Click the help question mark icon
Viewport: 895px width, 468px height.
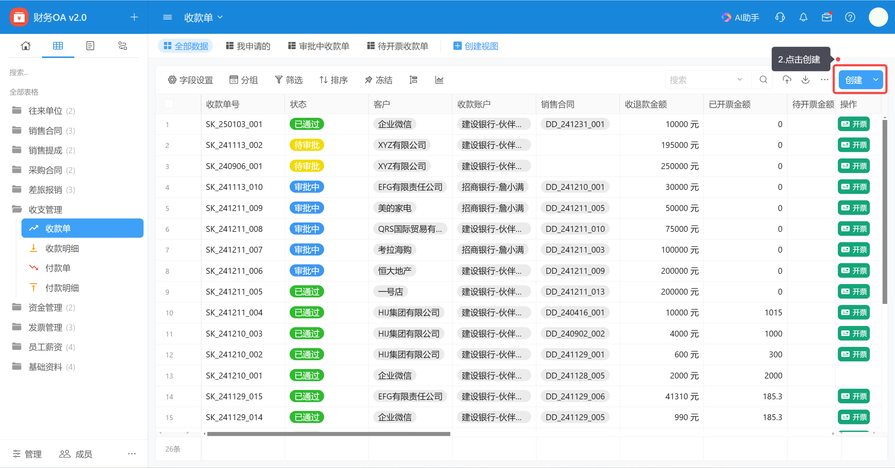(850, 17)
